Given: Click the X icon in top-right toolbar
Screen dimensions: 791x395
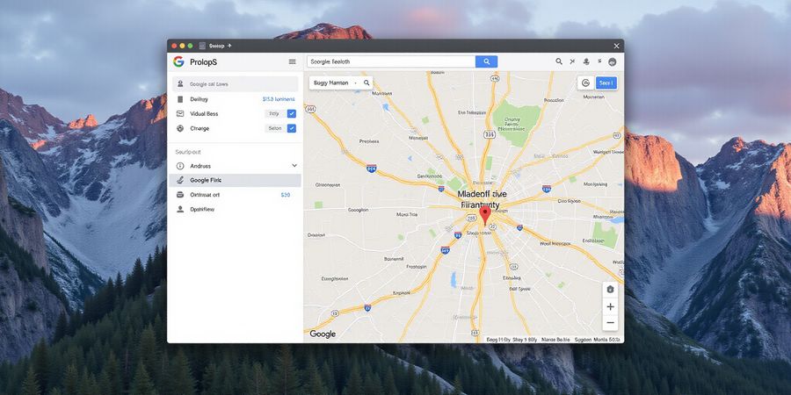Looking at the screenshot, I should coord(572,61).
